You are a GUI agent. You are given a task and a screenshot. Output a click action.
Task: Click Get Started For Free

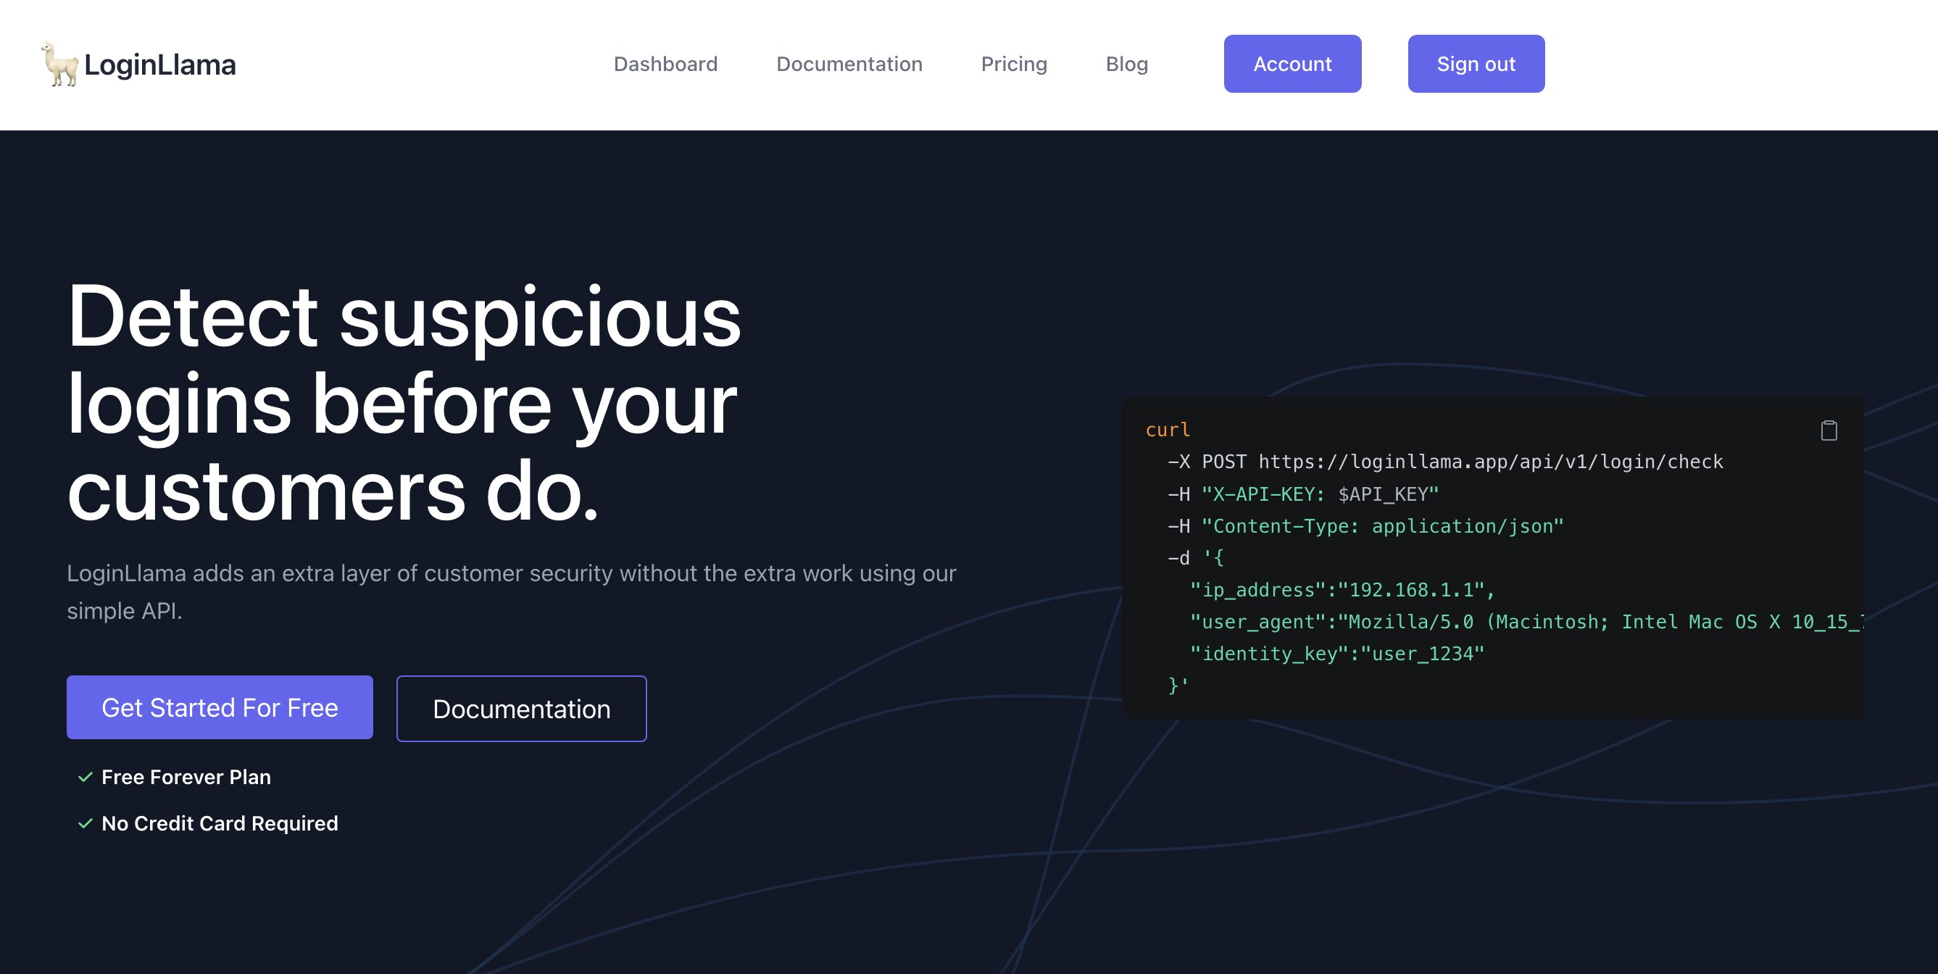click(x=220, y=707)
